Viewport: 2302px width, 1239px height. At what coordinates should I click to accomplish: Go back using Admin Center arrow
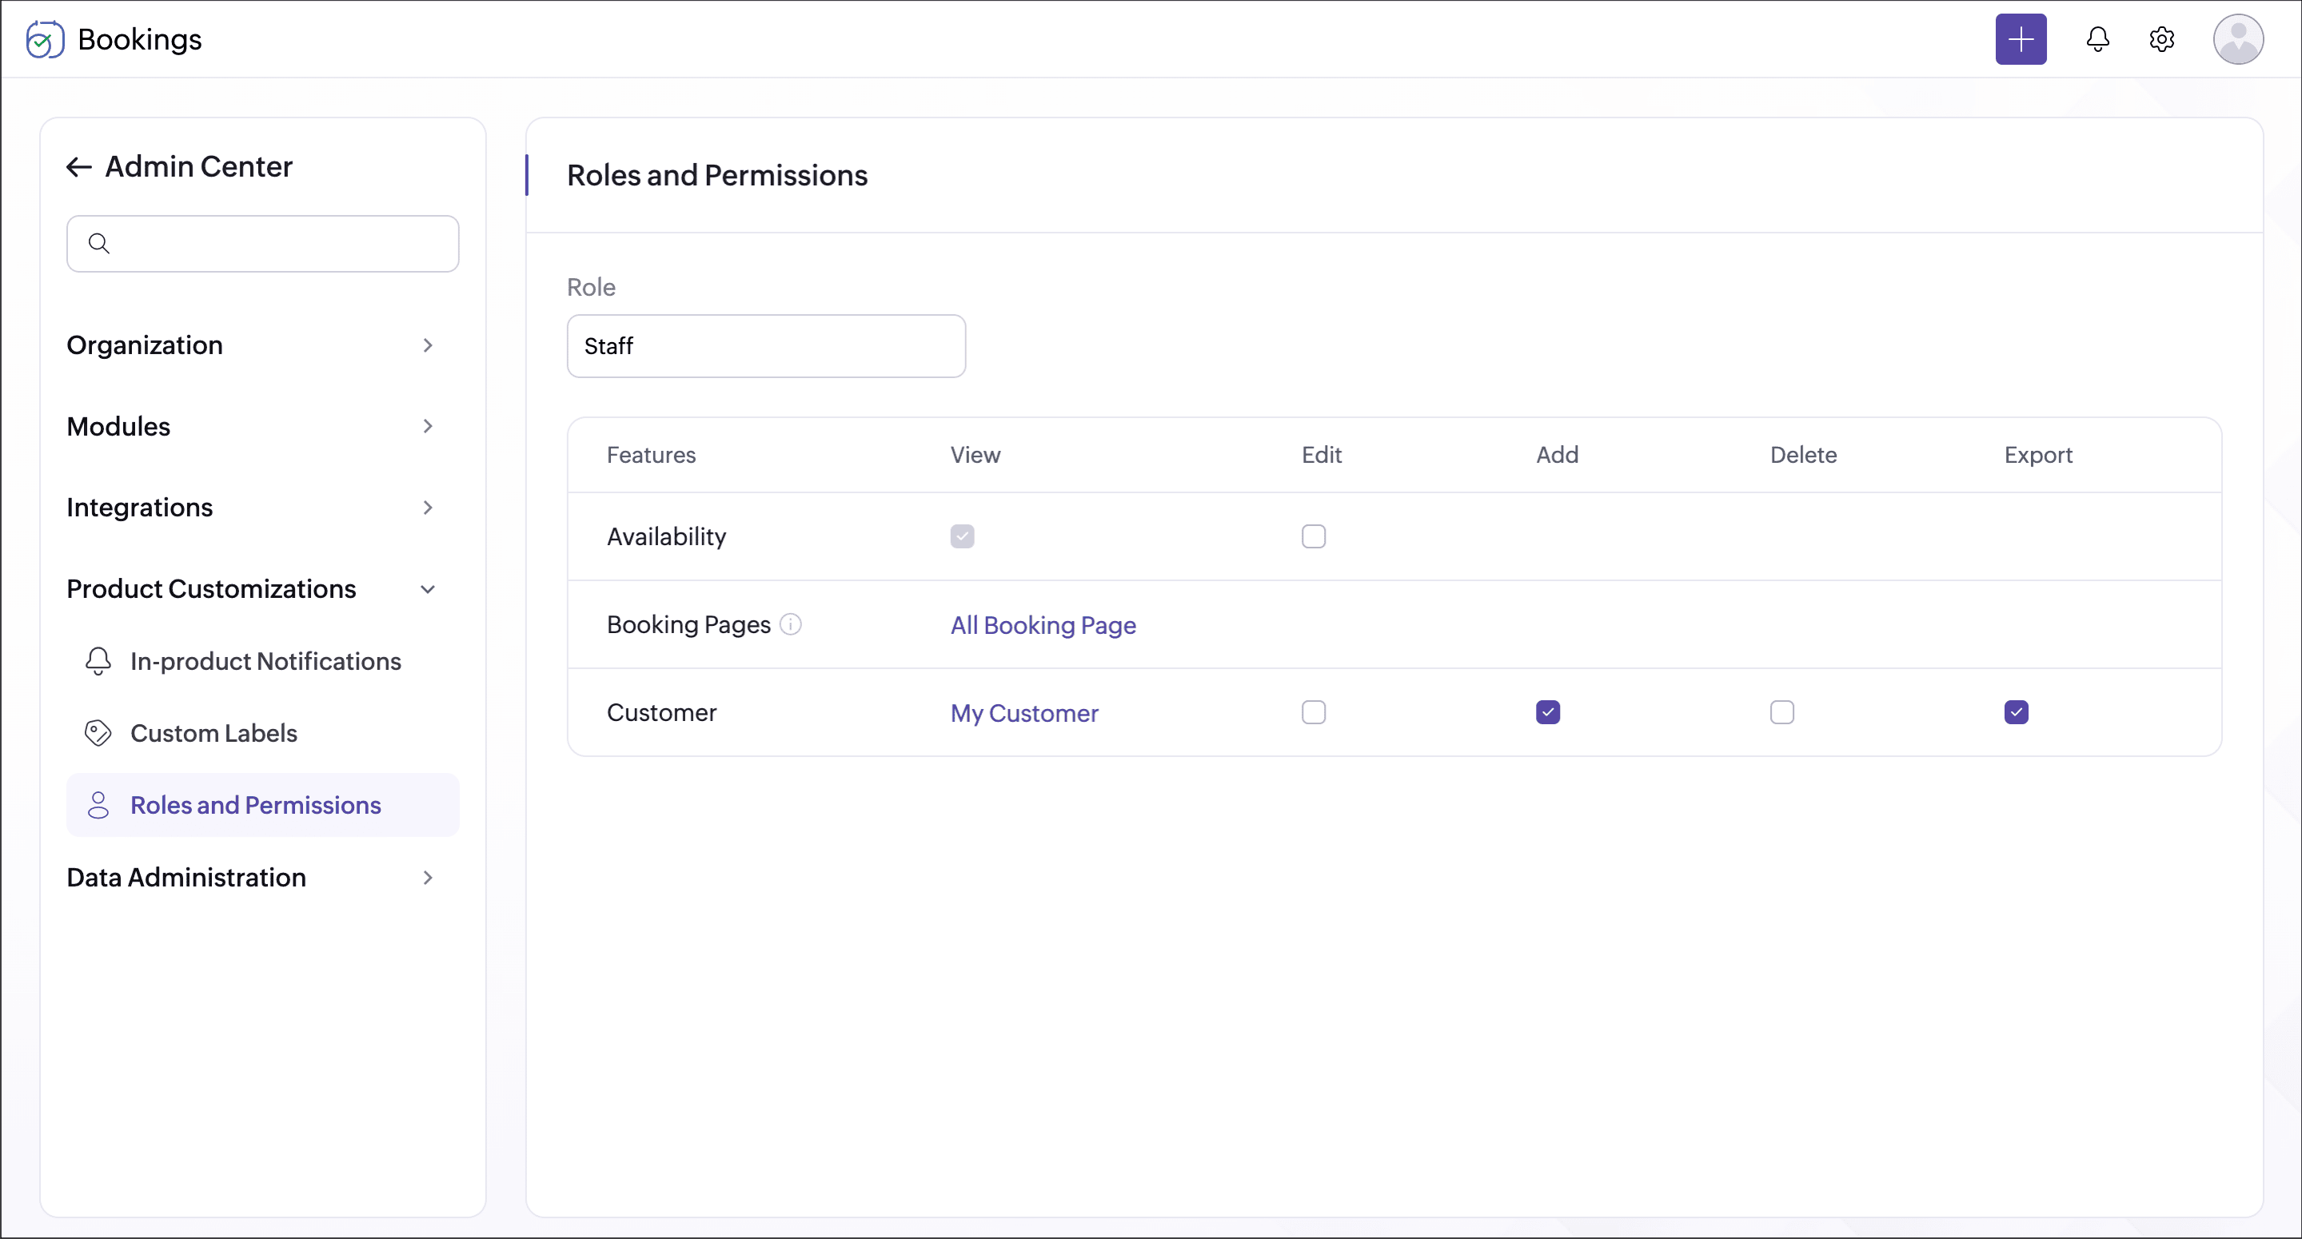click(79, 167)
